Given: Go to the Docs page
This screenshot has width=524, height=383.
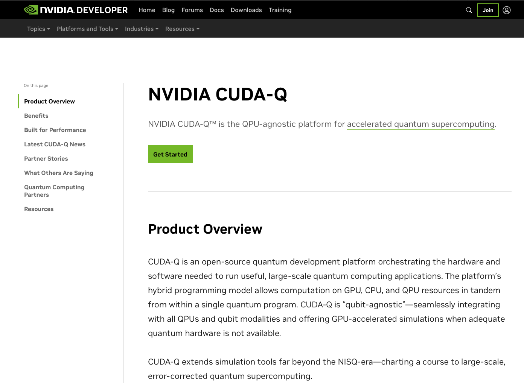Looking at the screenshot, I should [216, 10].
